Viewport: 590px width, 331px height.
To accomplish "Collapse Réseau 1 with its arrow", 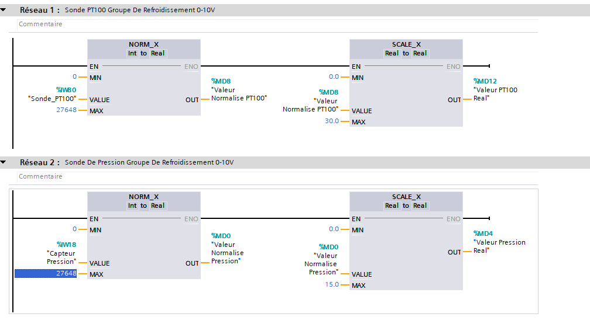I will (4, 10).
